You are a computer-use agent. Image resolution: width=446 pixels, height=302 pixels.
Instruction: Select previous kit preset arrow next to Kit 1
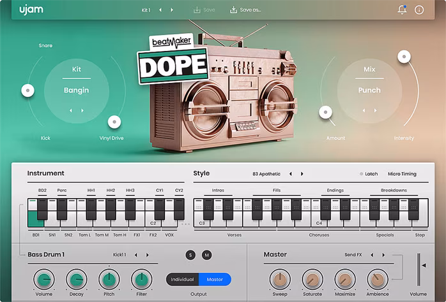tap(160, 10)
